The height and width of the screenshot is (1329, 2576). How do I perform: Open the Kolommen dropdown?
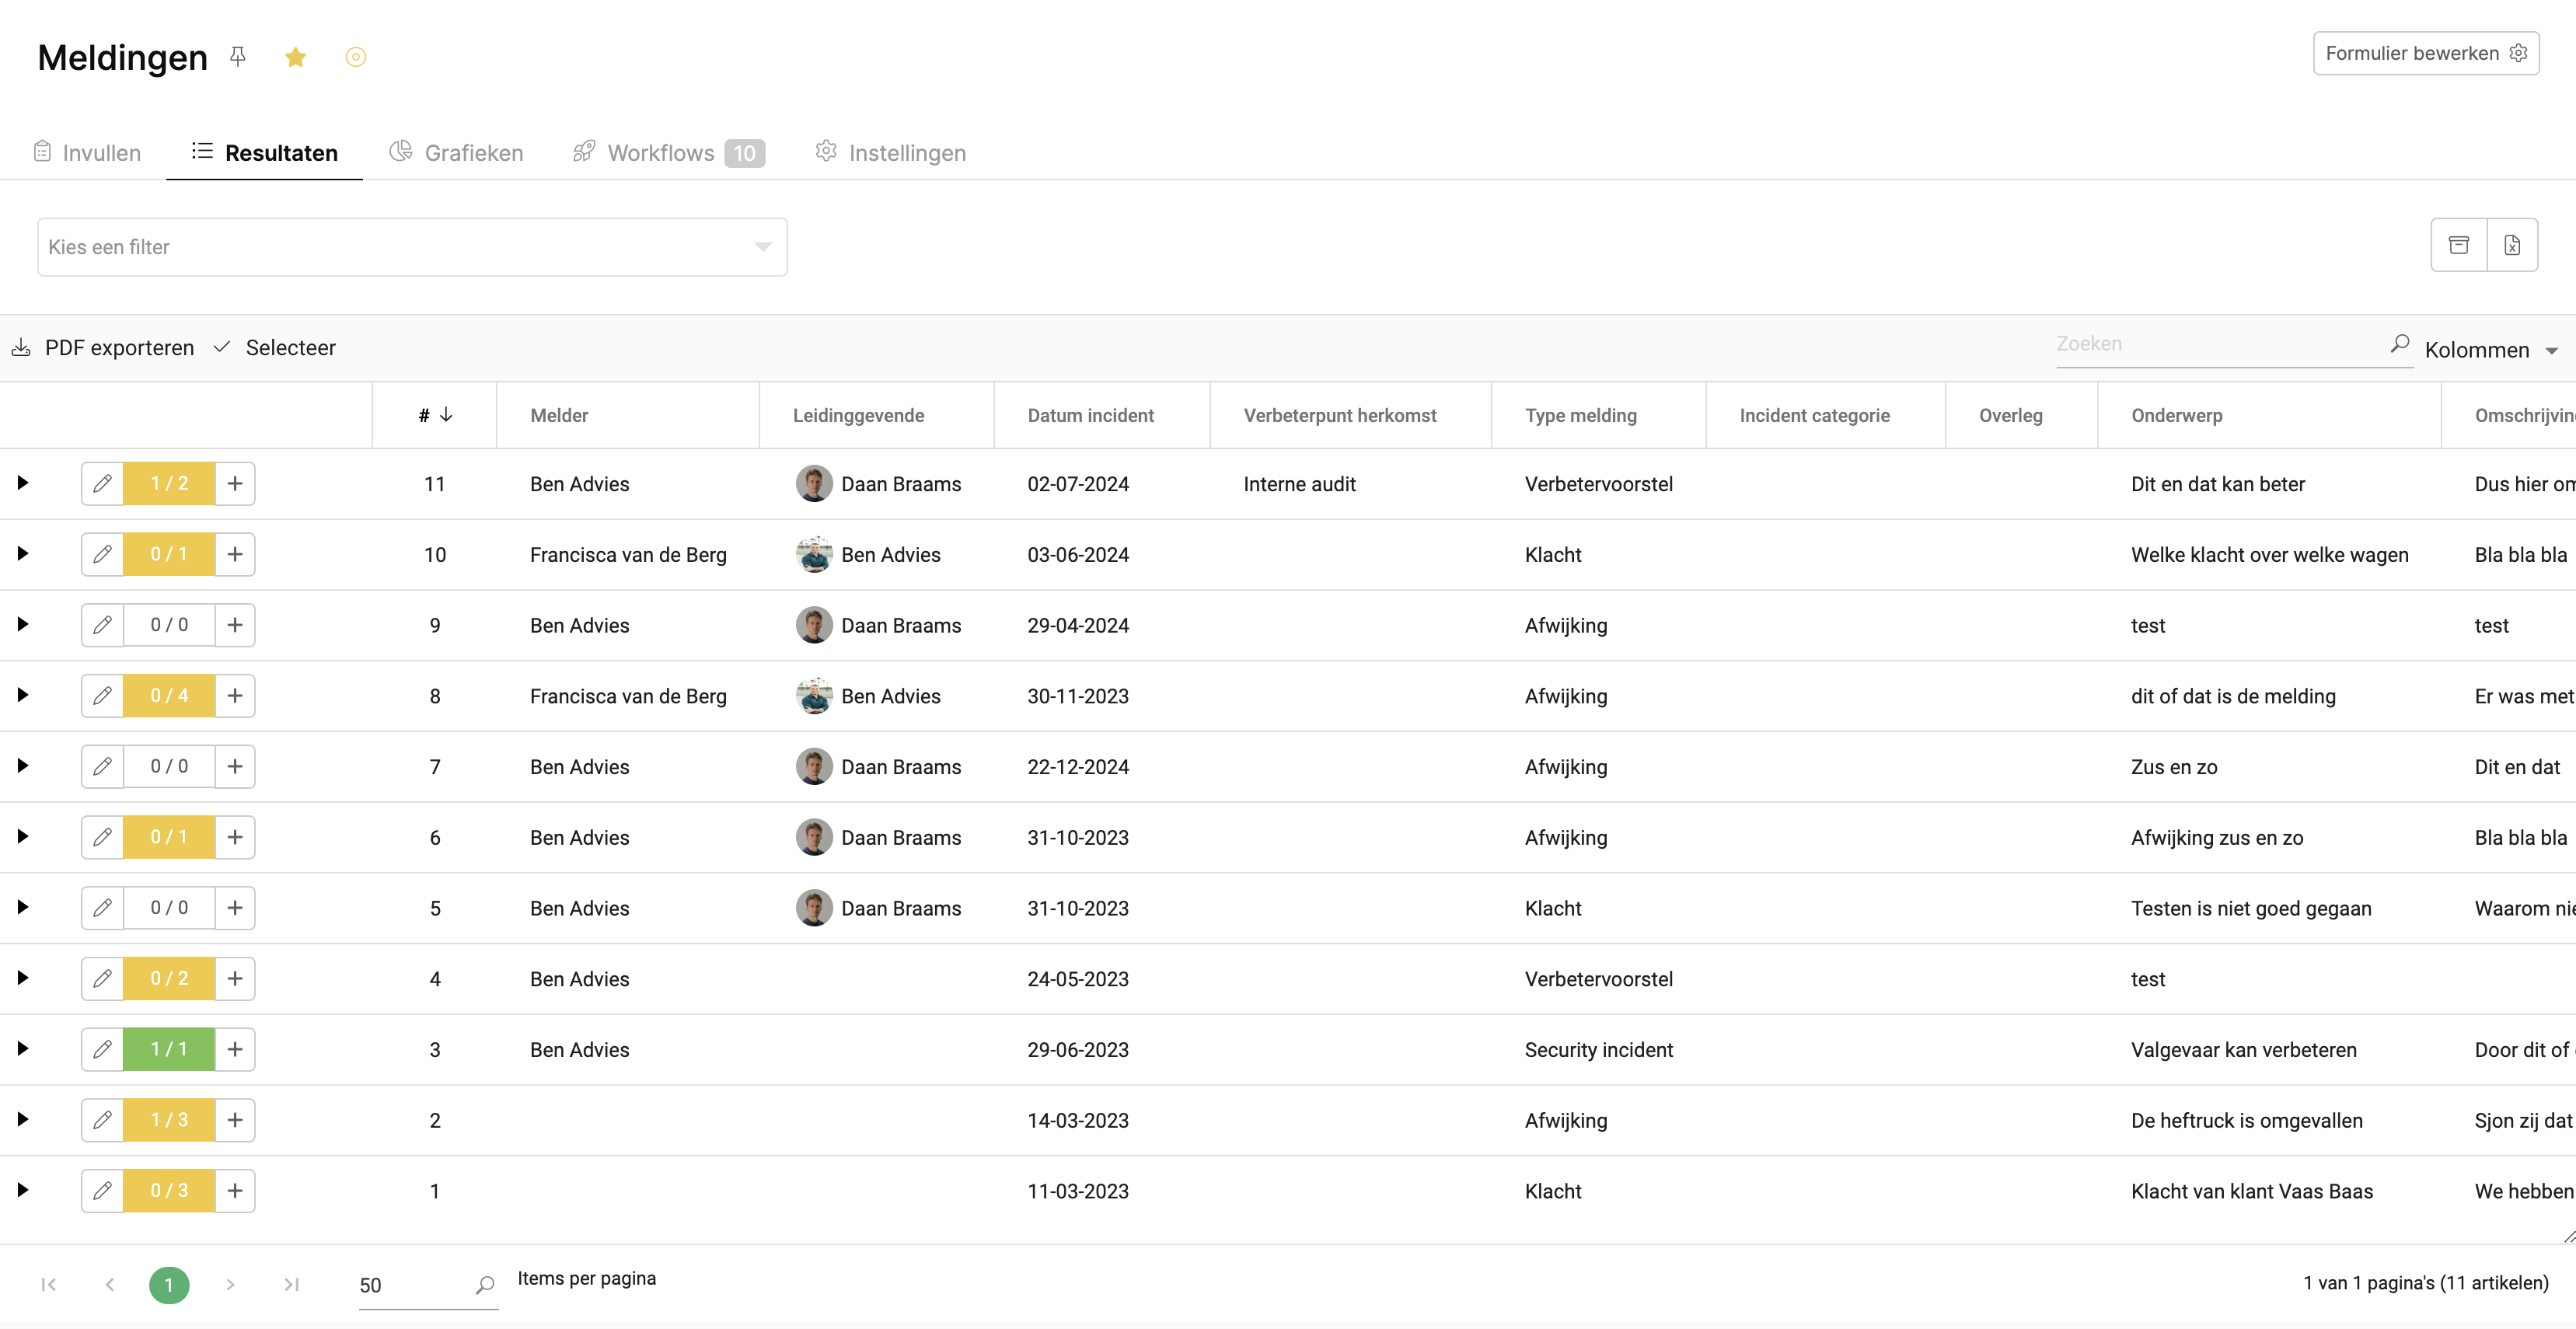pyautogui.click(x=2491, y=350)
